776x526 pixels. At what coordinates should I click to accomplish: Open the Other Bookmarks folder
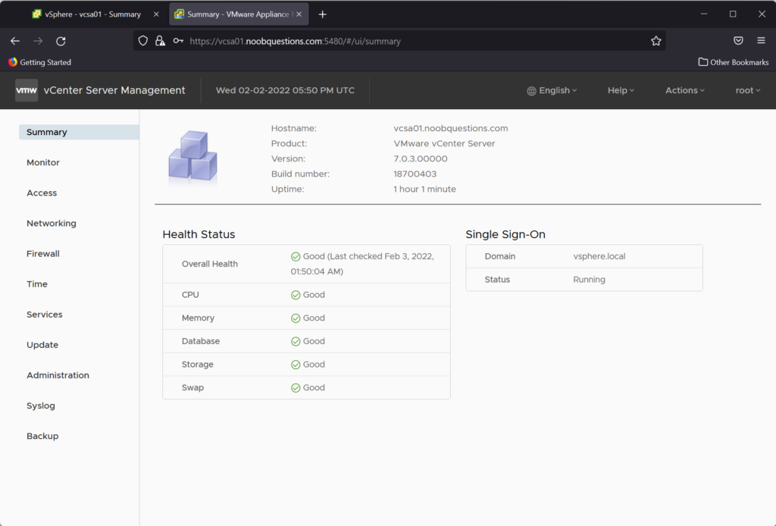click(x=733, y=62)
